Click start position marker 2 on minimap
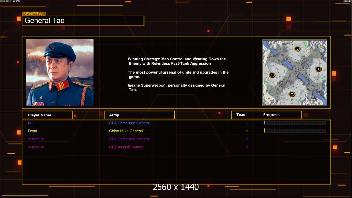The height and width of the screenshot is (198, 352). click(x=292, y=94)
